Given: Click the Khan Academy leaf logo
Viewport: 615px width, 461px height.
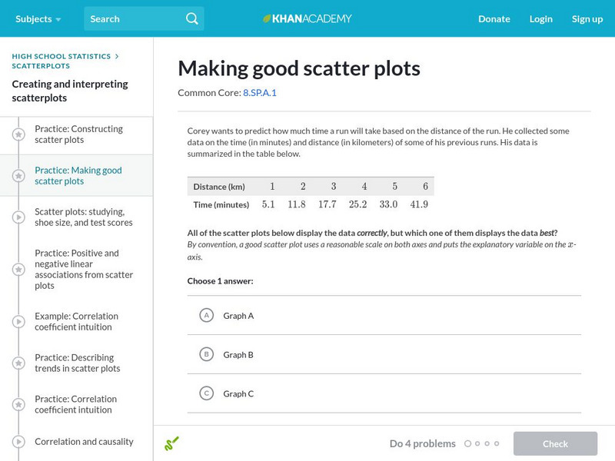Looking at the screenshot, I should point(268,18).
